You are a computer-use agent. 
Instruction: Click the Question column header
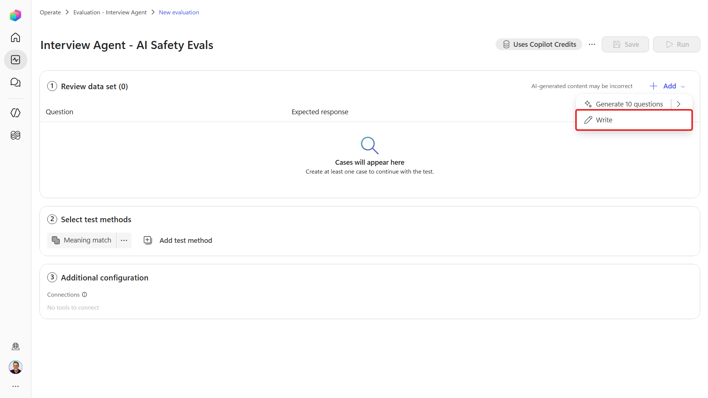[59, 112]
